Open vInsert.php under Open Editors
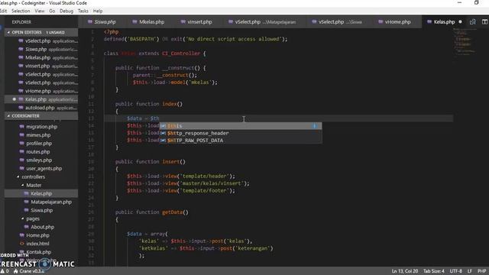The image size is (489, 275). point(41,66)
